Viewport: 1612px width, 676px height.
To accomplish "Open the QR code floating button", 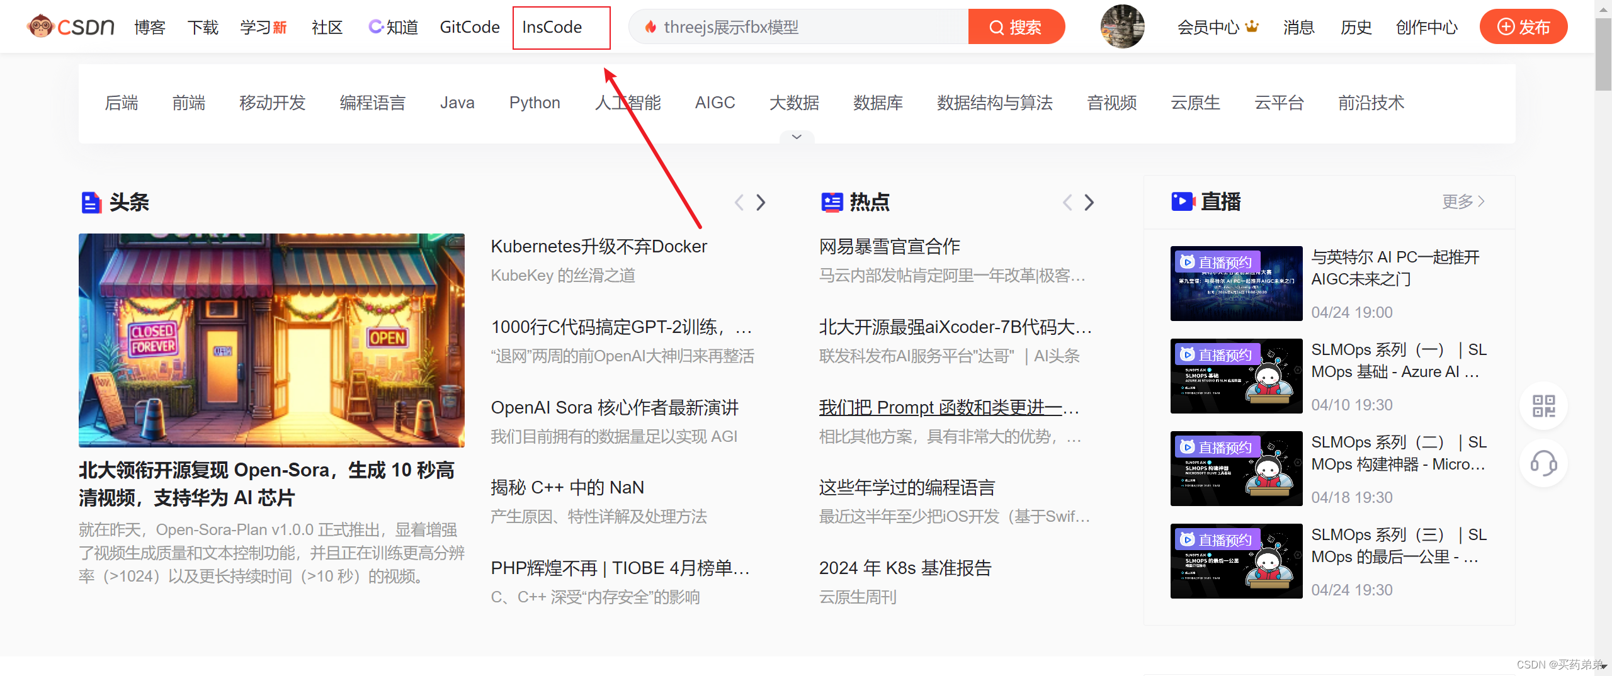I will [1543, 406].
